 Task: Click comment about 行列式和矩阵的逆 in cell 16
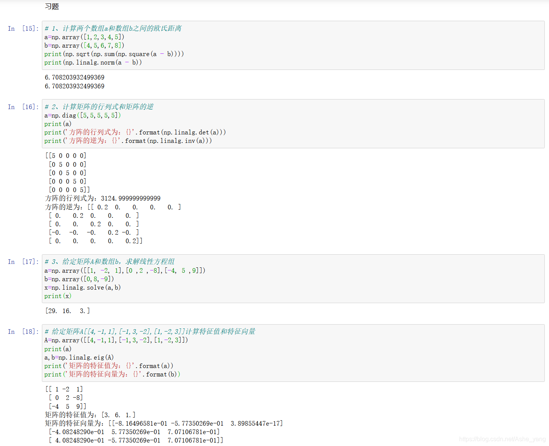point(99,107)
